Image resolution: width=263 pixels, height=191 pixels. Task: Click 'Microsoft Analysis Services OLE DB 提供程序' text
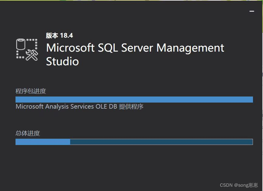click(x=80, y=107)
